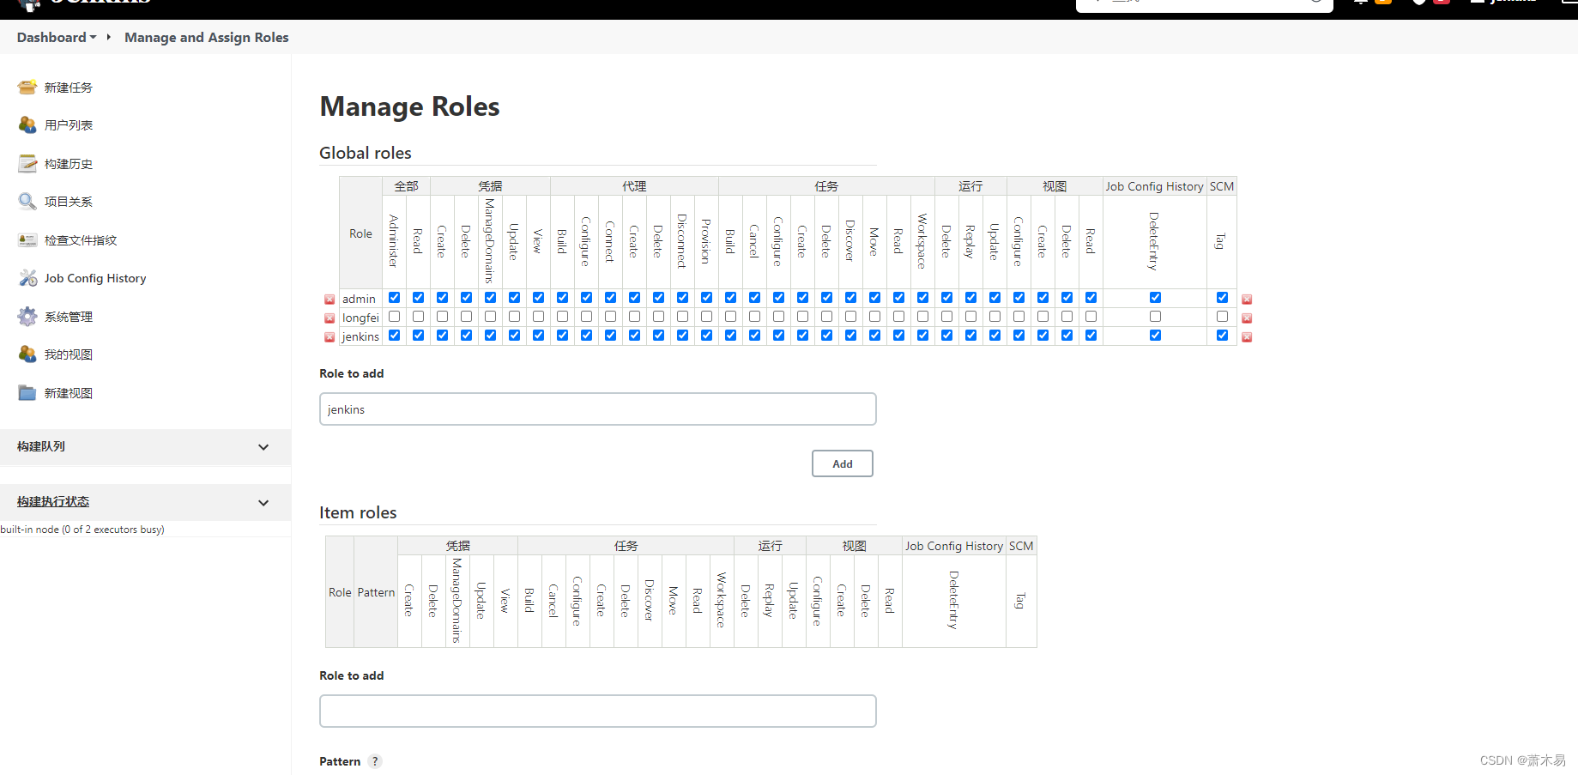Click the Pattern help question mark icon

click(375, 761)
